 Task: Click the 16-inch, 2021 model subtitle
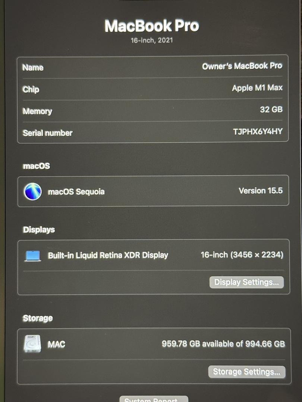152,41
